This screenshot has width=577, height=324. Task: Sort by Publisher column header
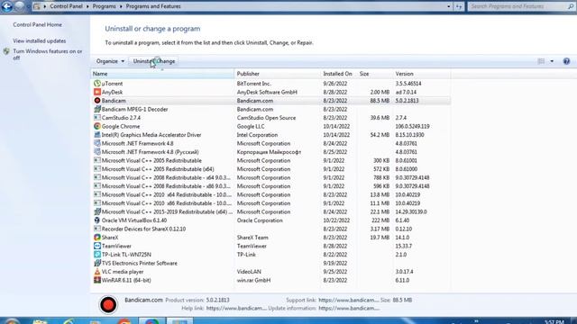tap(278, 74)
